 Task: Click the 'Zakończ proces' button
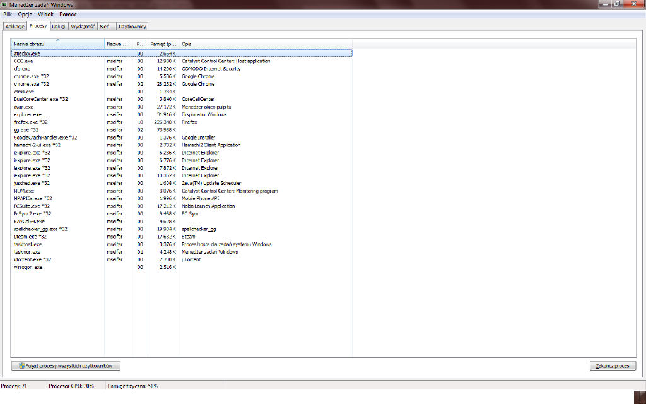pyautogui.click(x=613, y=365)
